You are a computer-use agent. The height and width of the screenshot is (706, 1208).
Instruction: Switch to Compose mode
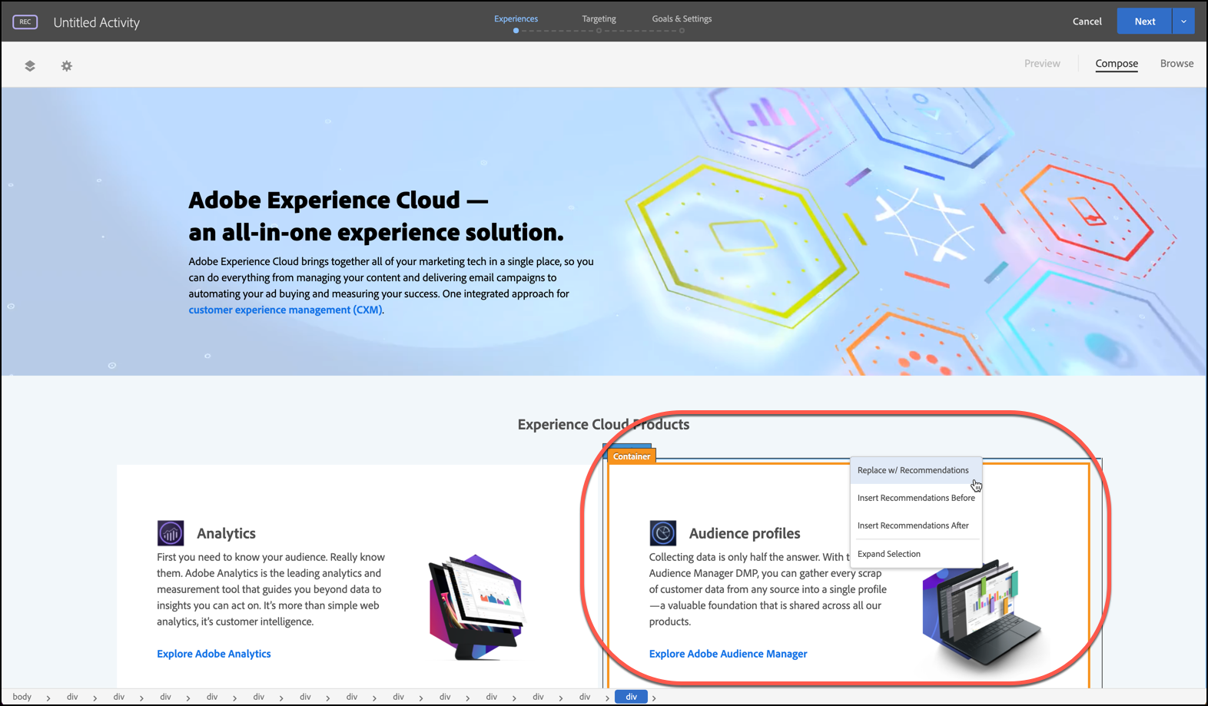coord(1117,64)
